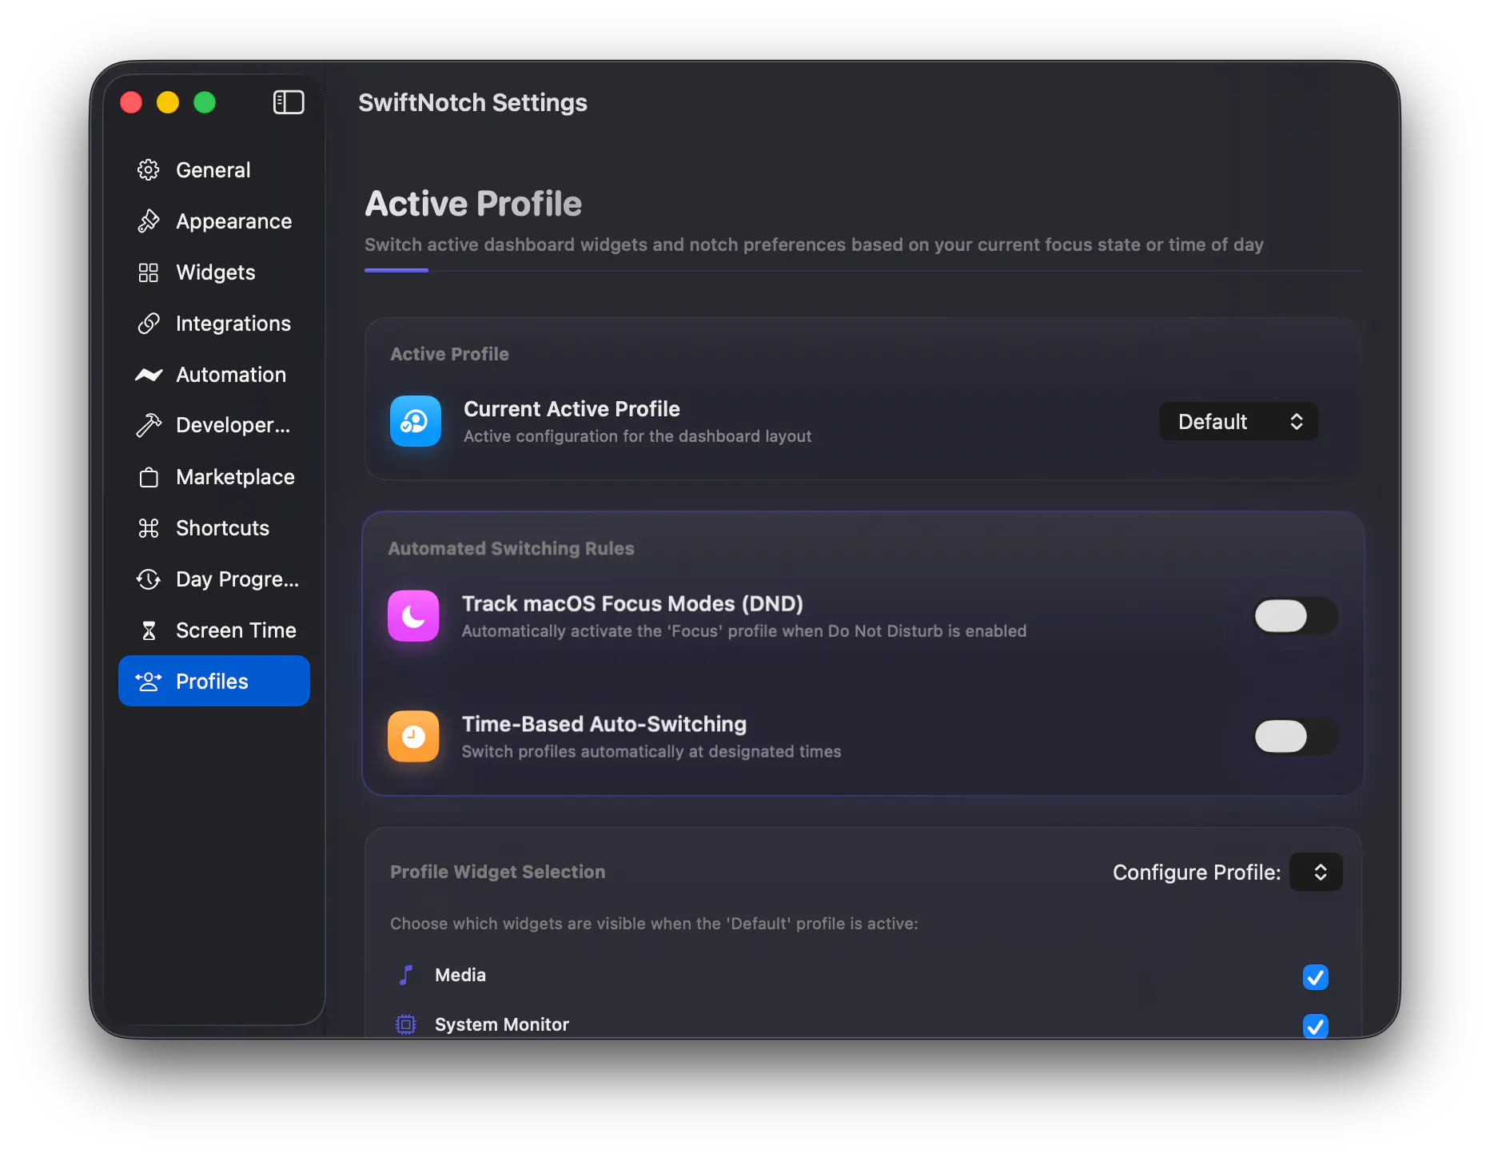Enable Track macOS Focus Modes toggle
Screen dimensions: 1490x1157
click(1296, 616)
